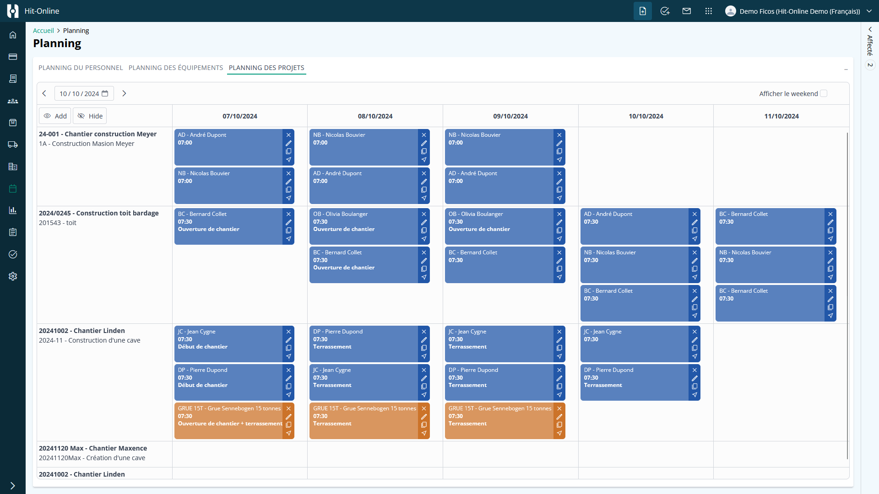Click the Hit-Online logo
Screen dimensions: 879x494
click(13, 11)
